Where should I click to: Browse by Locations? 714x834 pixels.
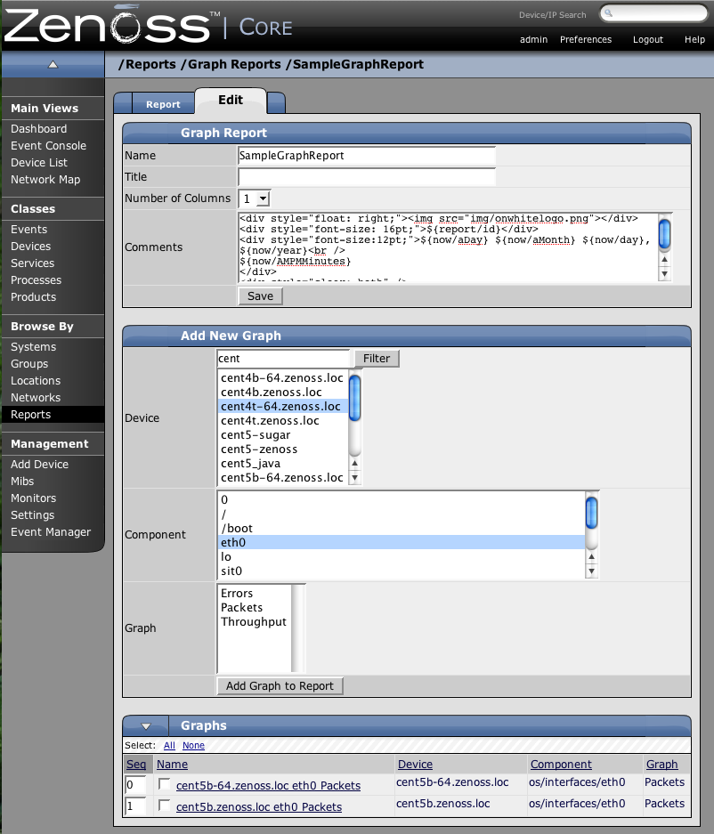click(36, 381)
